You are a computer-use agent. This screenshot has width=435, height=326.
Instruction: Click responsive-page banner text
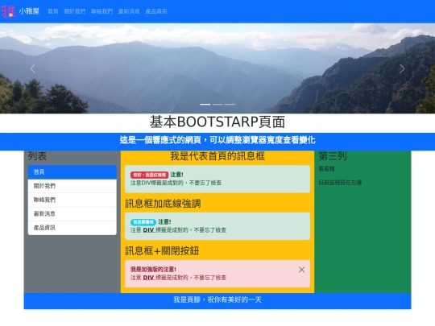pos(217,140)
